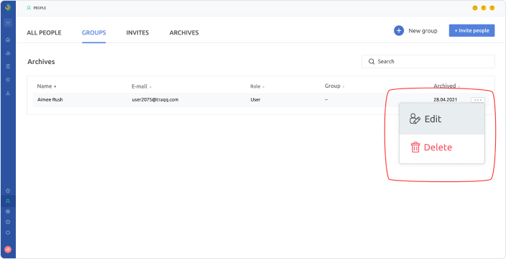Open the bar chart reports icon
The height and width of the screenshot is (259, 506).
[8, 53]
